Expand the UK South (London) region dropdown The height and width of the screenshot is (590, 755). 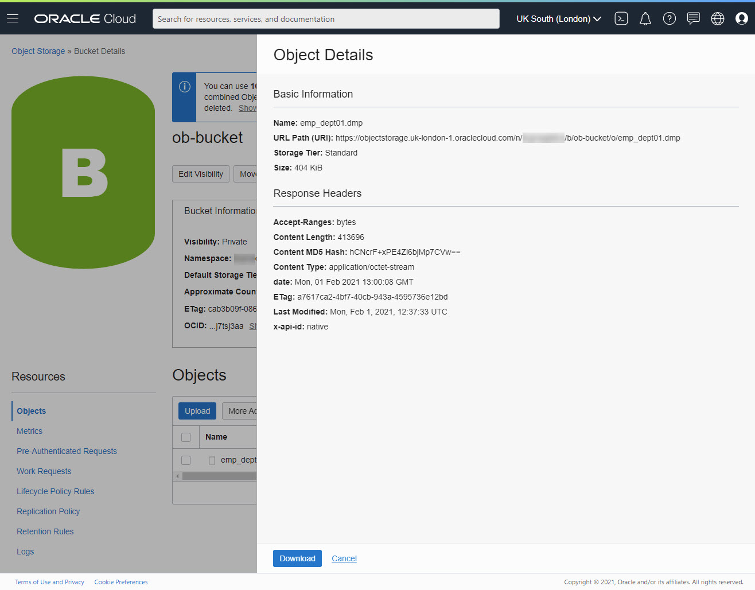pos(559,18)
